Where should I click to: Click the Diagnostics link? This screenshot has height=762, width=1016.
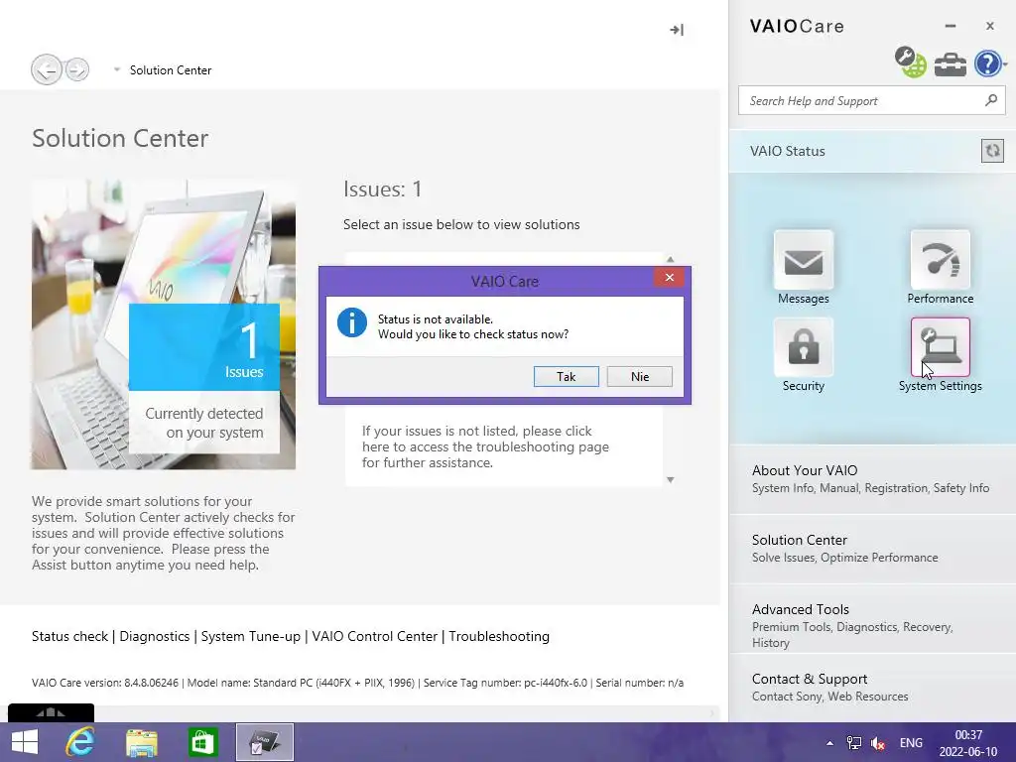coord(155,636)
